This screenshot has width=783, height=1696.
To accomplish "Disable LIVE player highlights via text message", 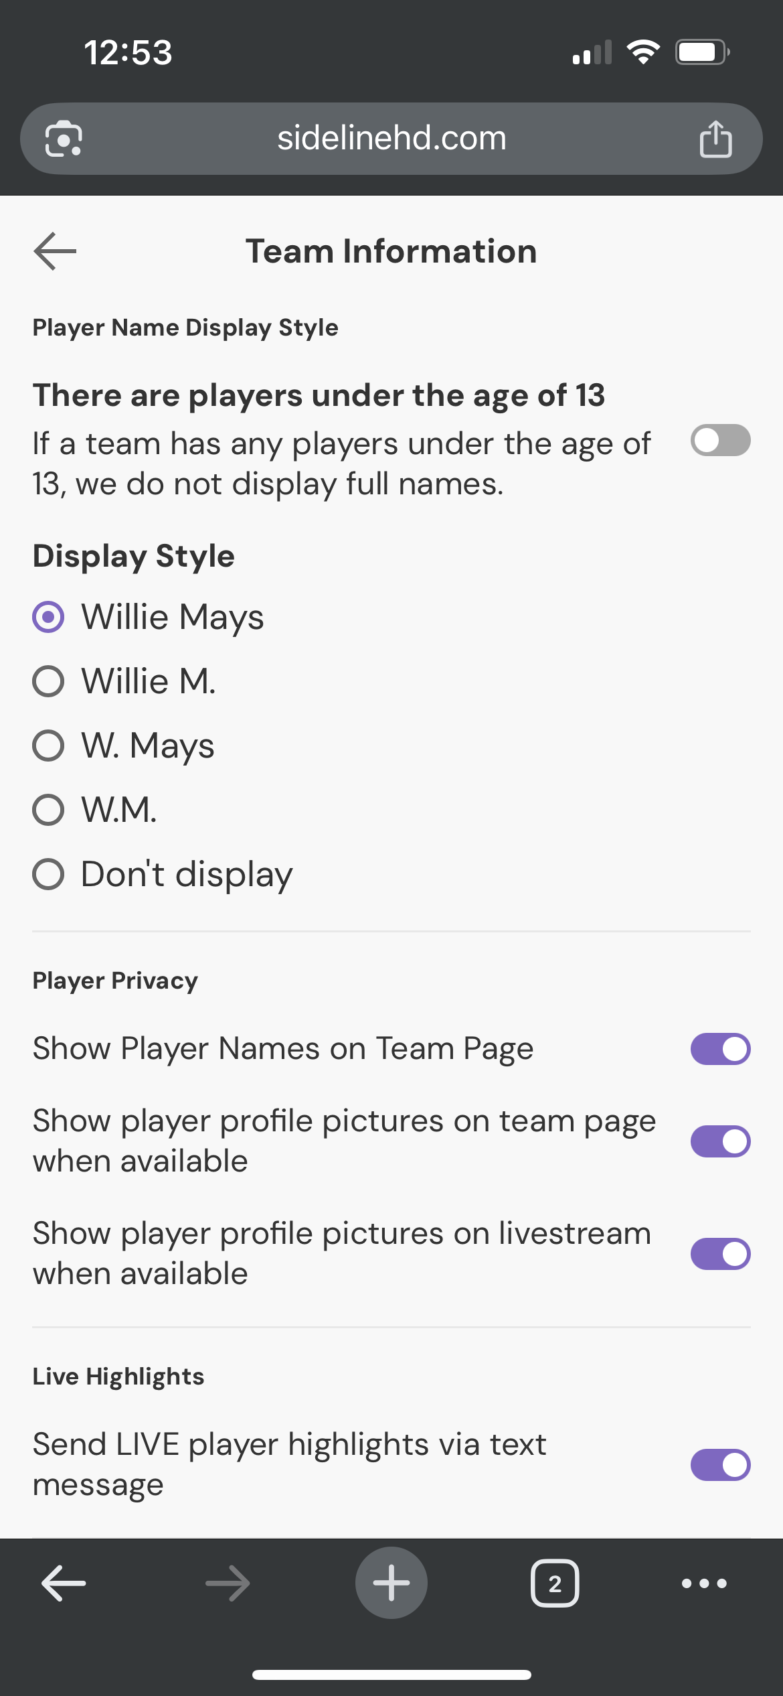I will 721,1464.
